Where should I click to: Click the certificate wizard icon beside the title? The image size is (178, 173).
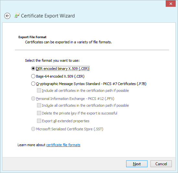click(17, 16)
